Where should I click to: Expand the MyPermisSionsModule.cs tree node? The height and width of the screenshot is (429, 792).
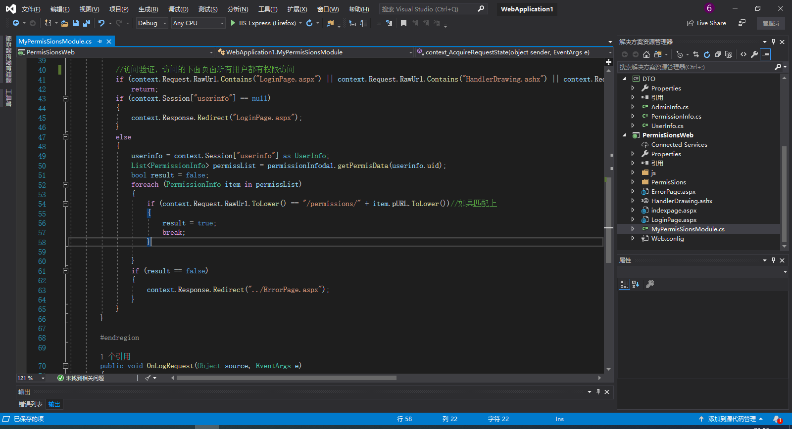[x=633, y=229]
